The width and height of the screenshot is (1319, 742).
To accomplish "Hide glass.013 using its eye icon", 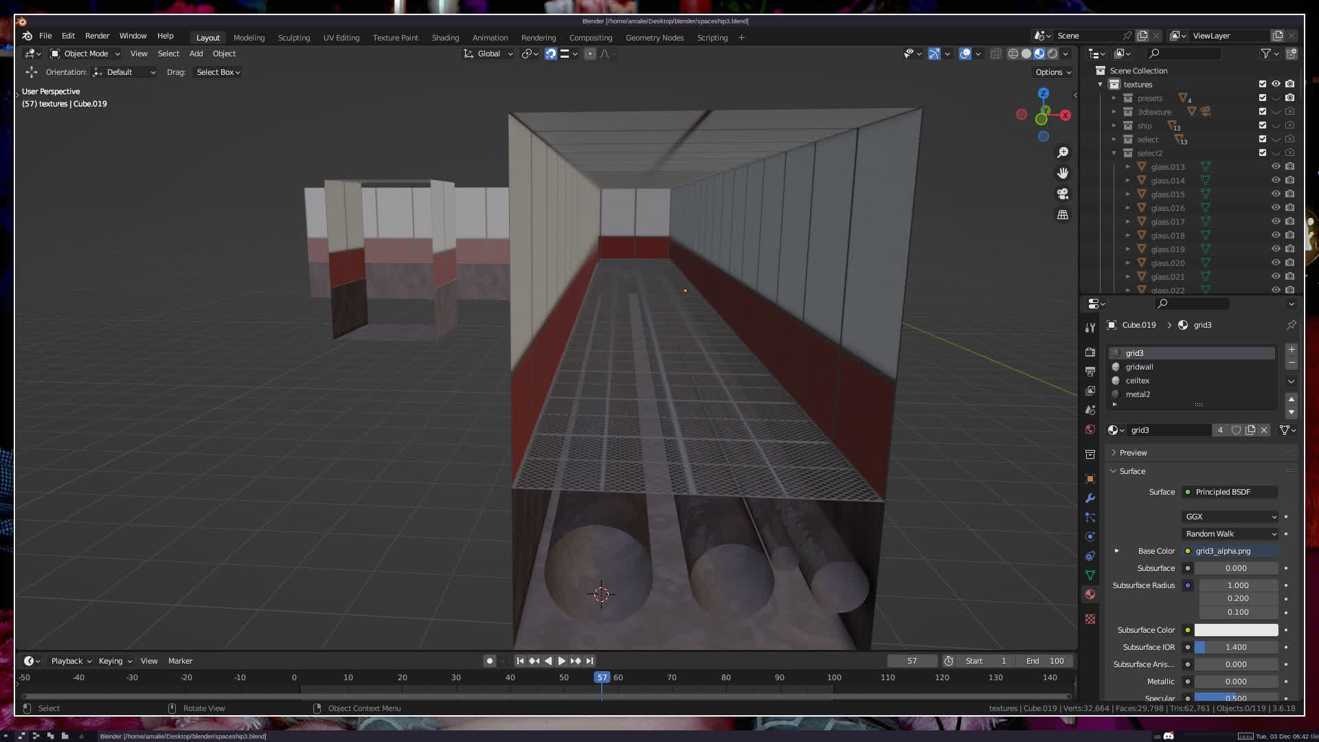I will point(1276,167).
